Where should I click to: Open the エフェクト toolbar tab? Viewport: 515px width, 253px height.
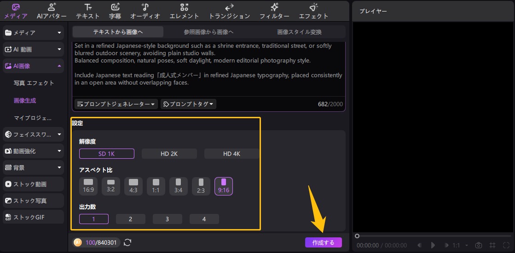pos(313,11)
